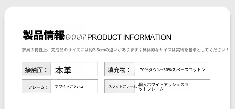This screenshot has height=109, width=235.
Task: Select the 輸入ホワイトアッシュスラットフレーム value text
Action: [x=163, y=87]
